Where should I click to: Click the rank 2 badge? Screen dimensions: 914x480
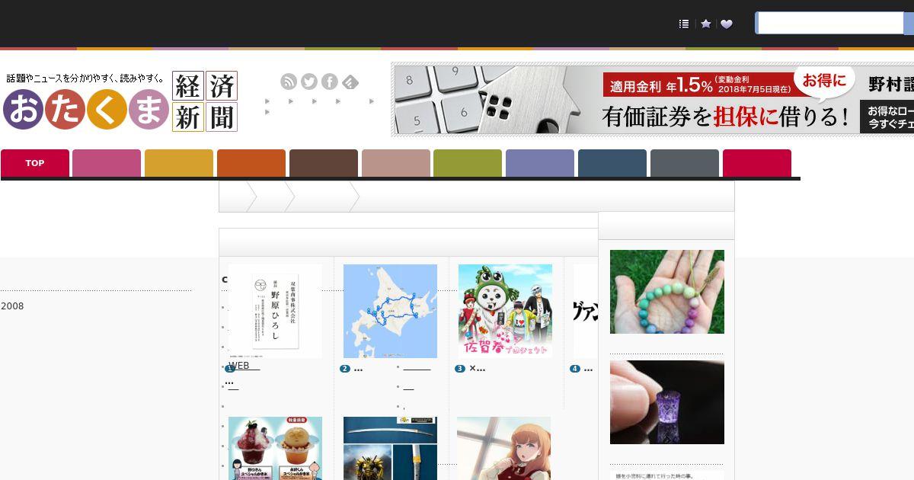point(345,369)
